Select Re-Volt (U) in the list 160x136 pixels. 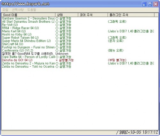[x=10, y=25]
